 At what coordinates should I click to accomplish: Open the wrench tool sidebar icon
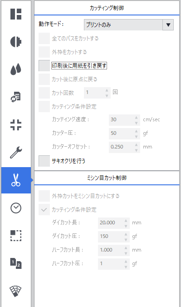point(16,152)
